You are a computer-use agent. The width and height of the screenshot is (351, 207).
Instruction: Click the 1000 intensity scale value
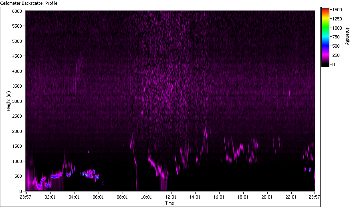(x=337, y=28)
